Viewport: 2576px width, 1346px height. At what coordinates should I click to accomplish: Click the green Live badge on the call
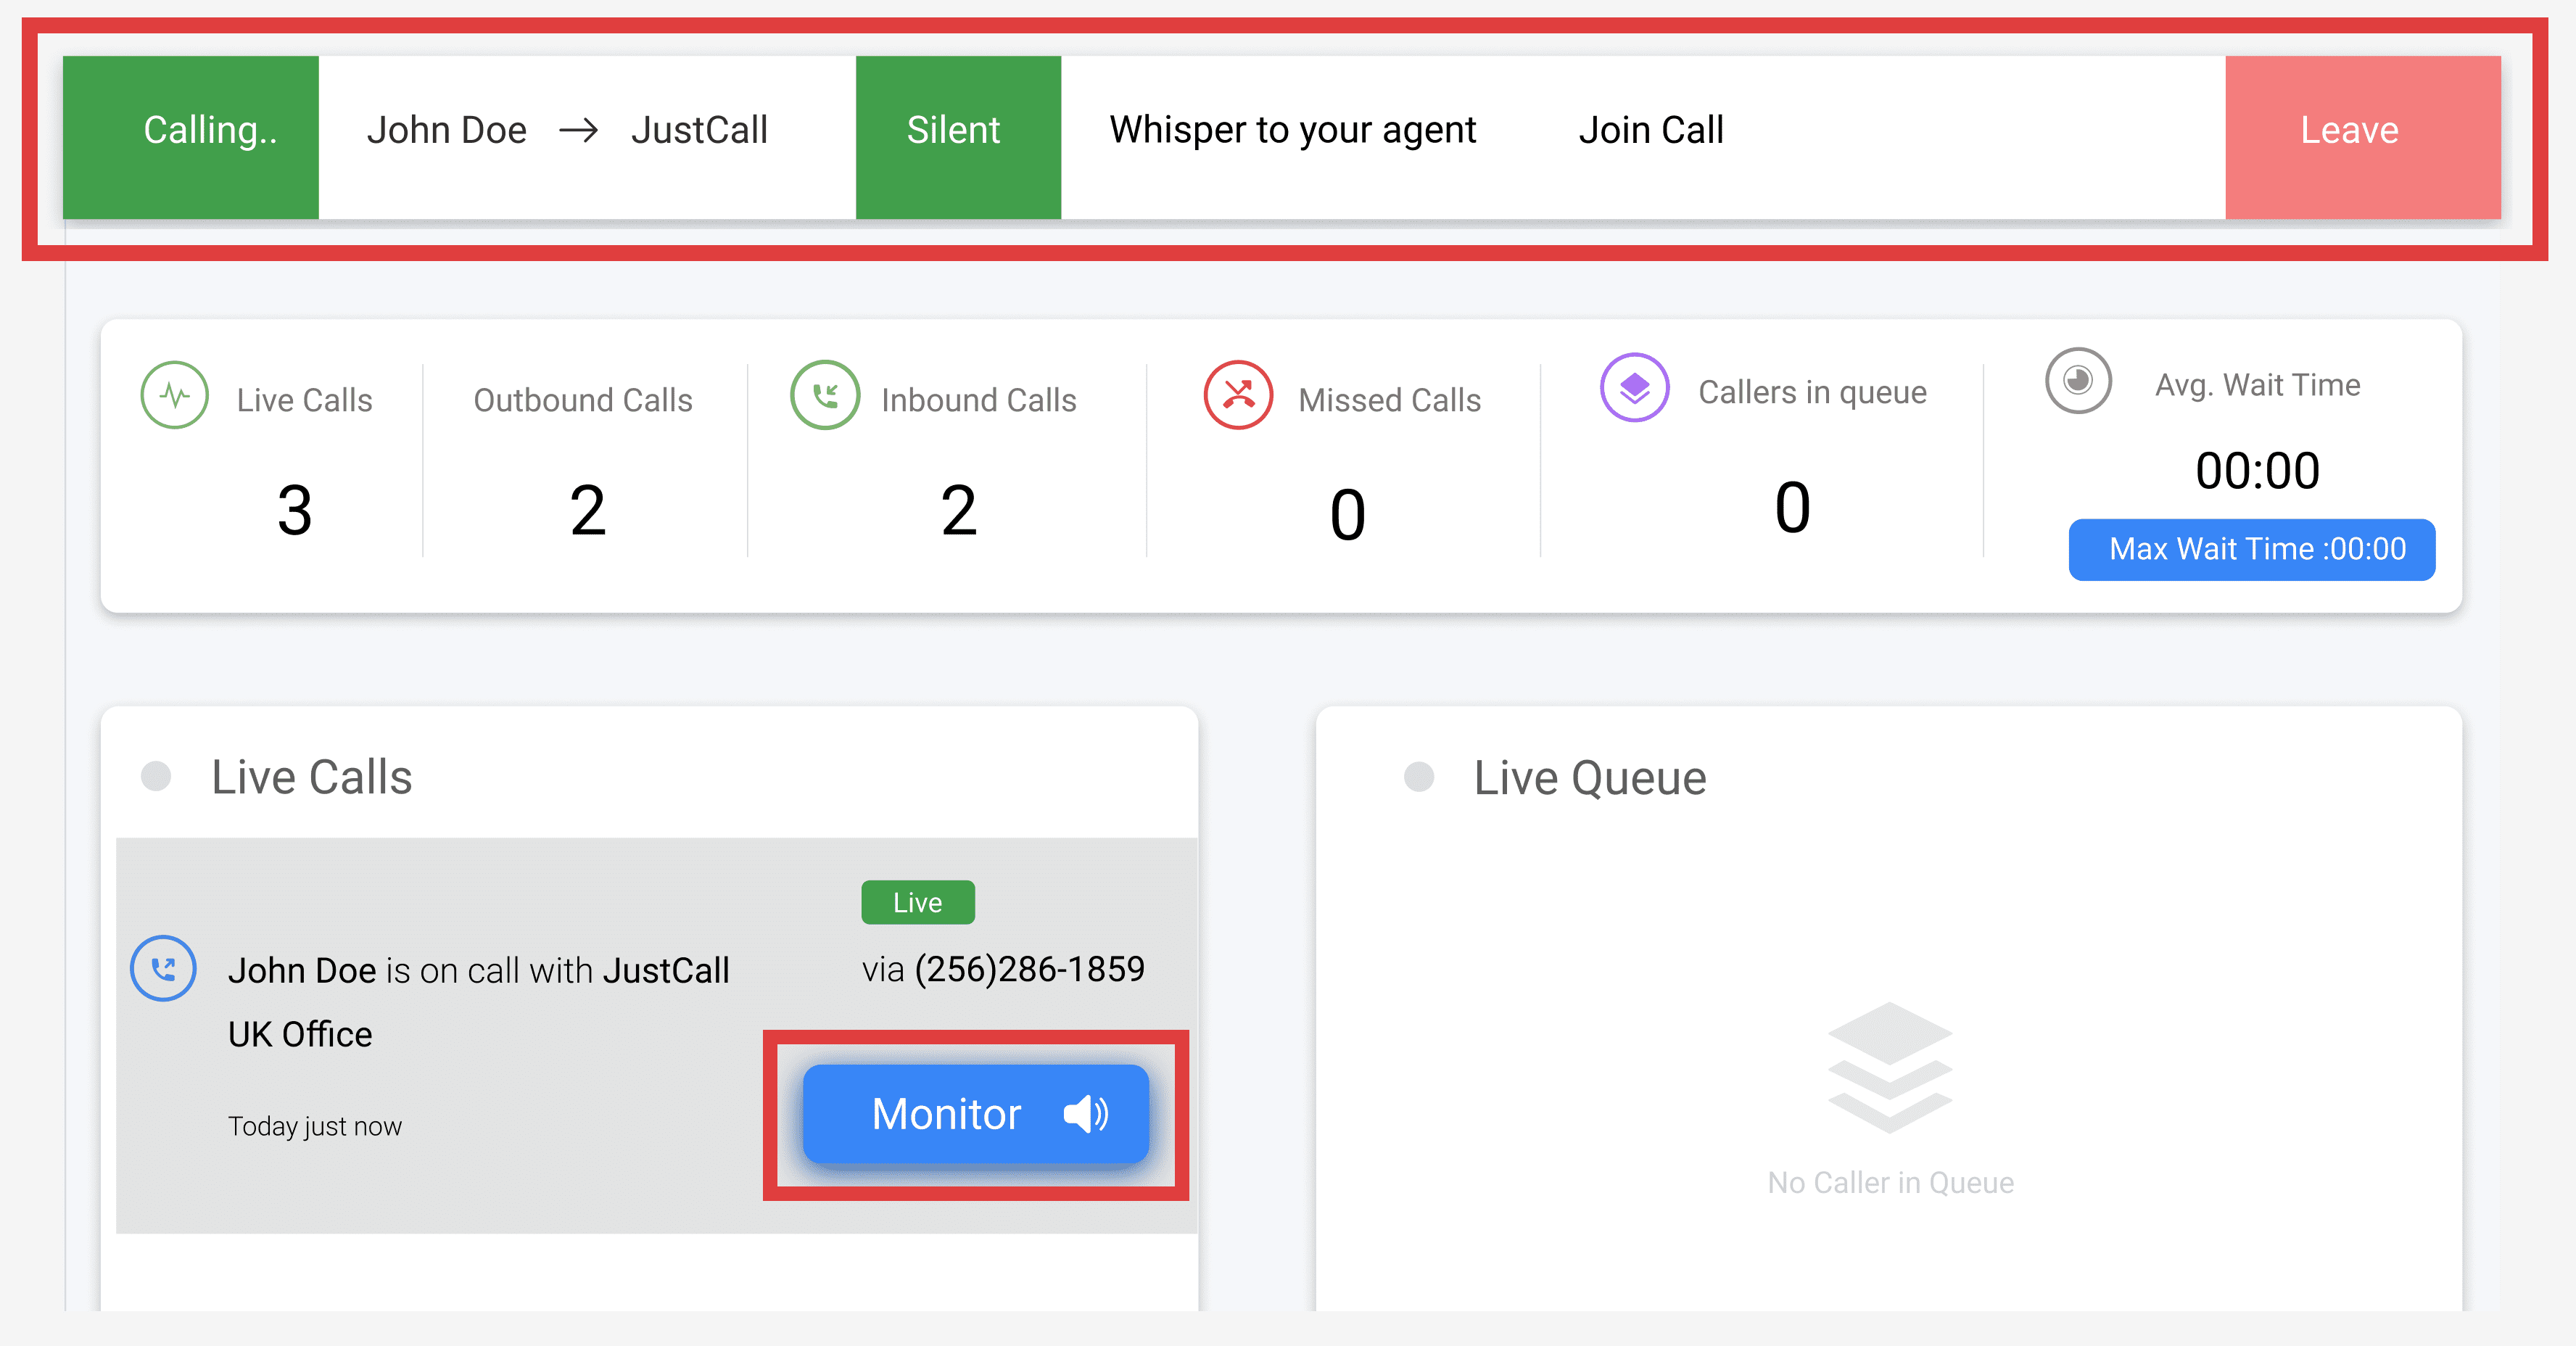tap(917, 901)
